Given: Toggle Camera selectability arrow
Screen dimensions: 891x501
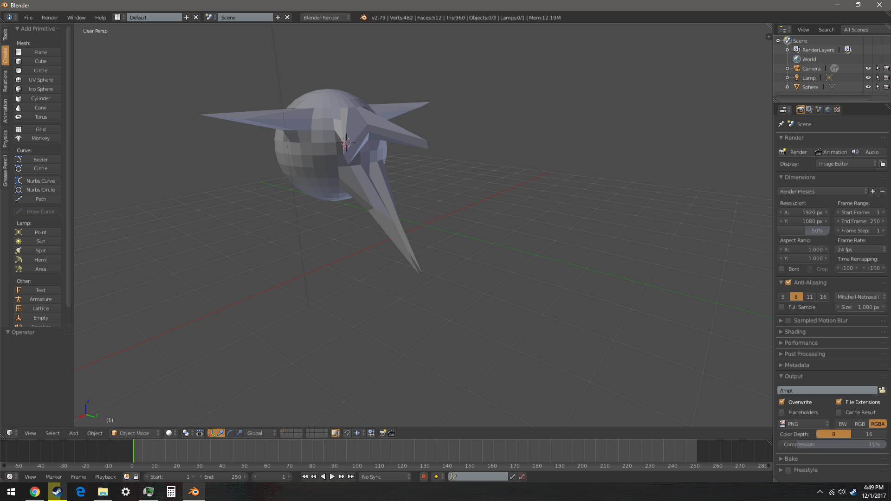Looking at the screenshot, I should pyautogui.click(x=877, y=68).
